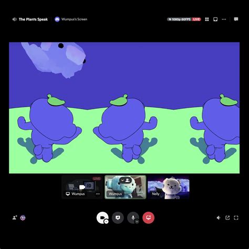Viewport: 249px width, 249px height.
Task: Select the Wumpus live stream thumbnail
Action: pos(82,187)
